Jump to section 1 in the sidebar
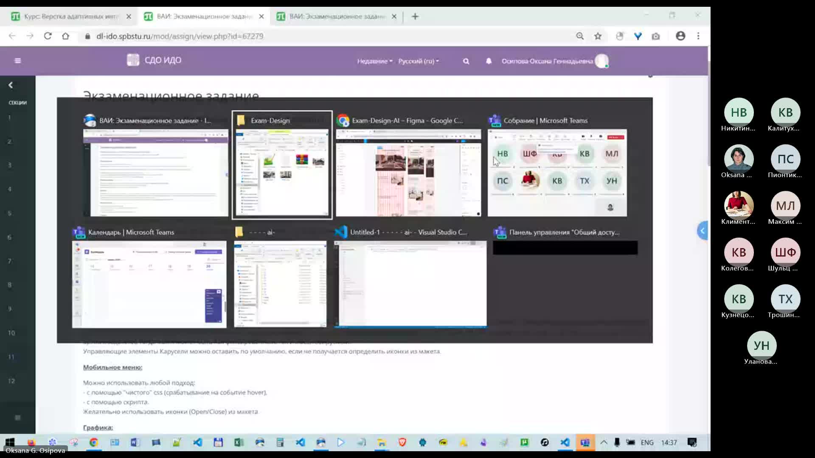Viewport: 815px width, 458px height. (x=9, y=117)
